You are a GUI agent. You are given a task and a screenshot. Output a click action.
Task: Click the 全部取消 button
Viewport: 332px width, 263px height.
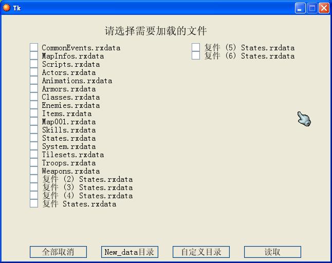pyautogui.click(x=58, y=252)
